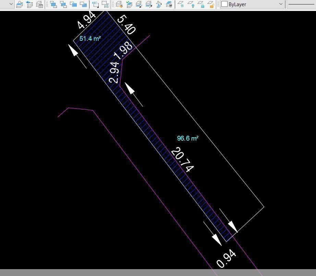This screenshot has width=316, height=276.
Task: Expand the ByLayer color dropdown arrow
Action: 281,4
